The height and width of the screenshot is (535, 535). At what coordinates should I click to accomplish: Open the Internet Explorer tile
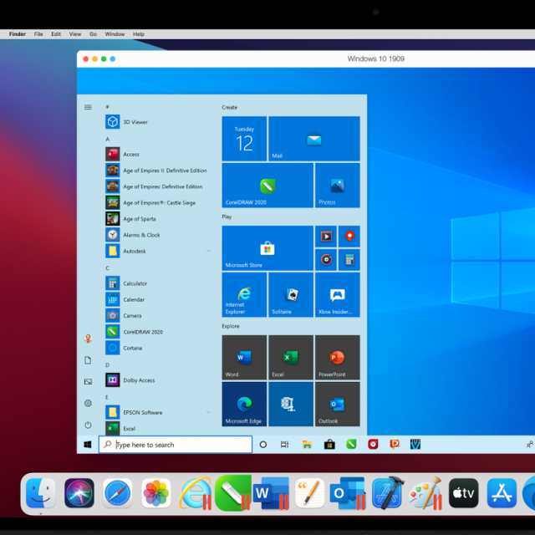click(x=244, y=295)
